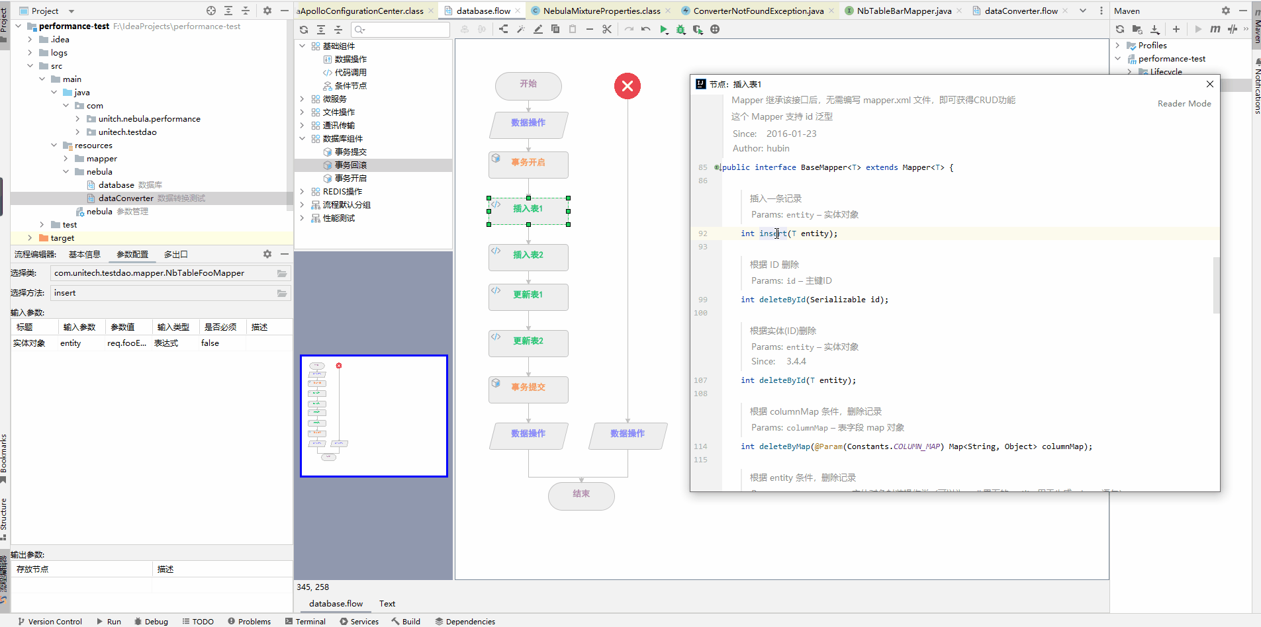Screen dimensions: 1261x627
Task: Select dataConverter file in project tree
Action: pos(126,198)
